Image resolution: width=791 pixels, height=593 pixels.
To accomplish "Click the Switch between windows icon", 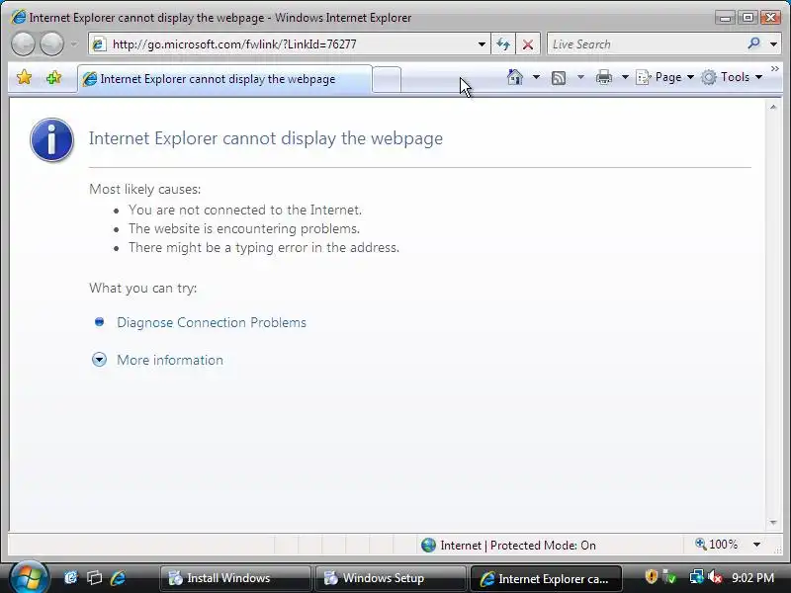I will coord(94,577).
